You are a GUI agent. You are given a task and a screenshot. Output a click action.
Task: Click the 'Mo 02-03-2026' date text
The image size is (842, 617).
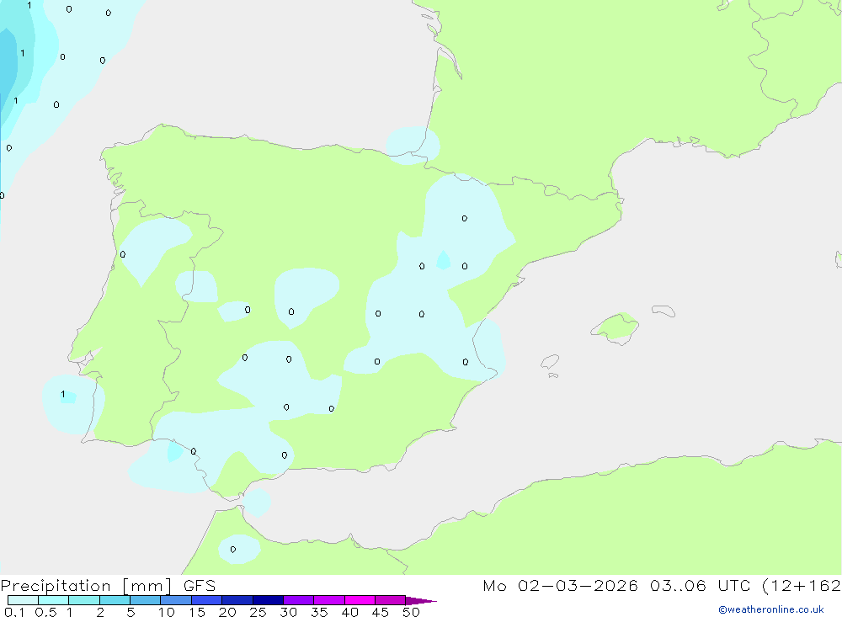click(x=561, y=586)
